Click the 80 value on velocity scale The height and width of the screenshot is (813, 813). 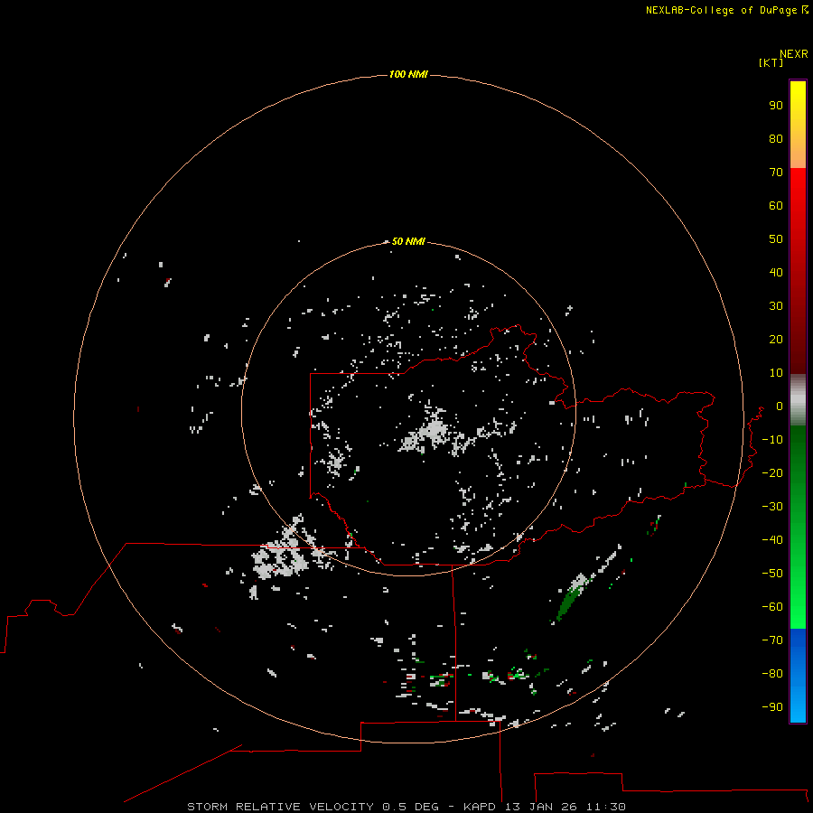click(x=776, y=138)
